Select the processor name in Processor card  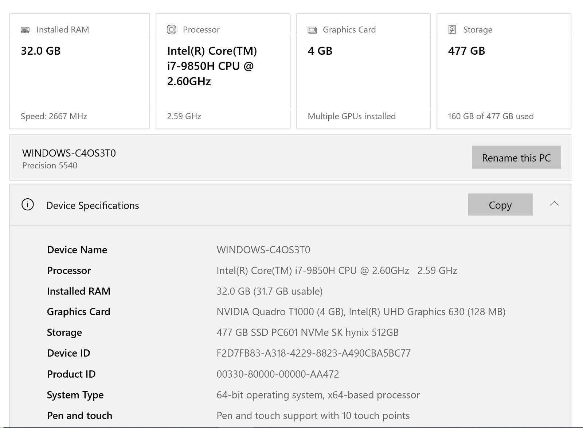212,66
